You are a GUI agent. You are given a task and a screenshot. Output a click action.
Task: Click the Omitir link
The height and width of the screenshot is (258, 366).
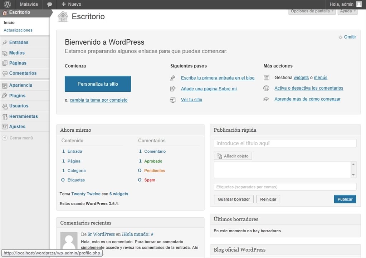point(350,37)
